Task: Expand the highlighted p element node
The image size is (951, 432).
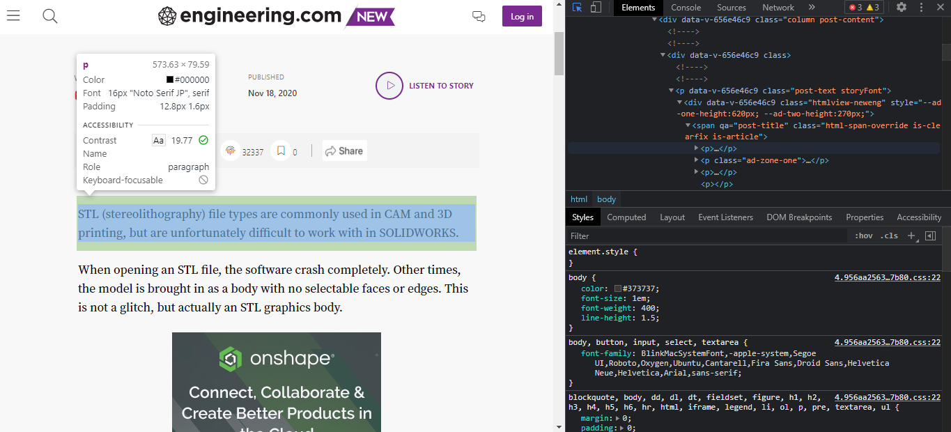Action: click(697, 148)
